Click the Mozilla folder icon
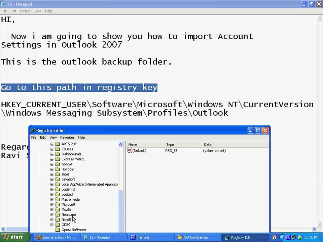 click(58, 209)
